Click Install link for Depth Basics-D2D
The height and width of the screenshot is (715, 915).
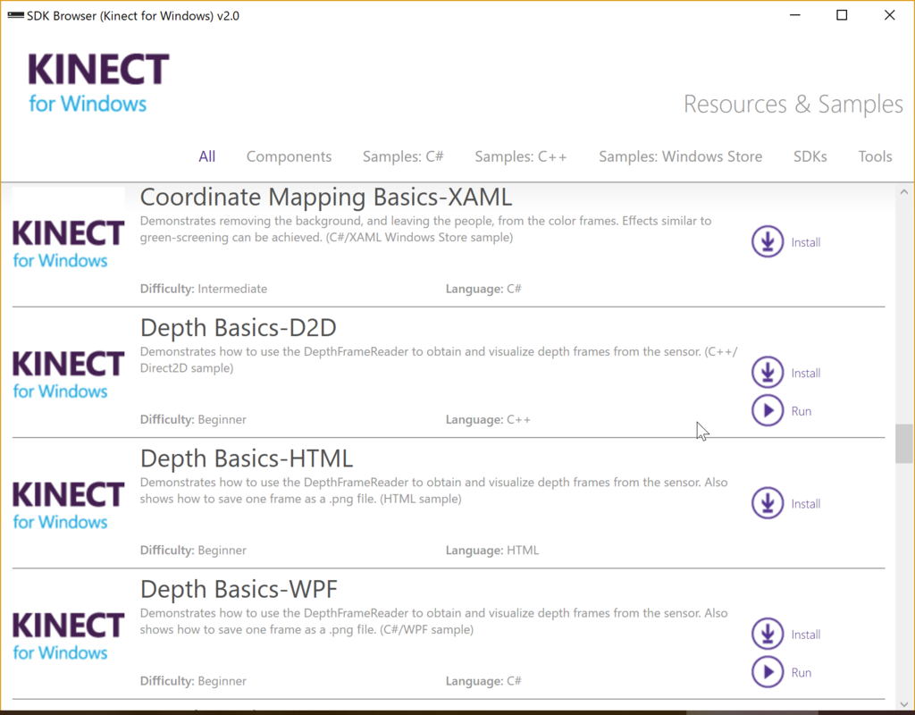coord(805,373)
